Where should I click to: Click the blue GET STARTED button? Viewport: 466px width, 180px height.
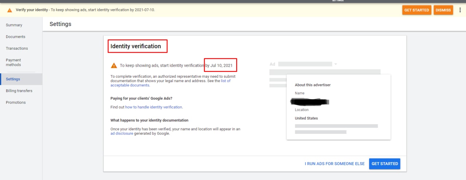pos(384,164)
